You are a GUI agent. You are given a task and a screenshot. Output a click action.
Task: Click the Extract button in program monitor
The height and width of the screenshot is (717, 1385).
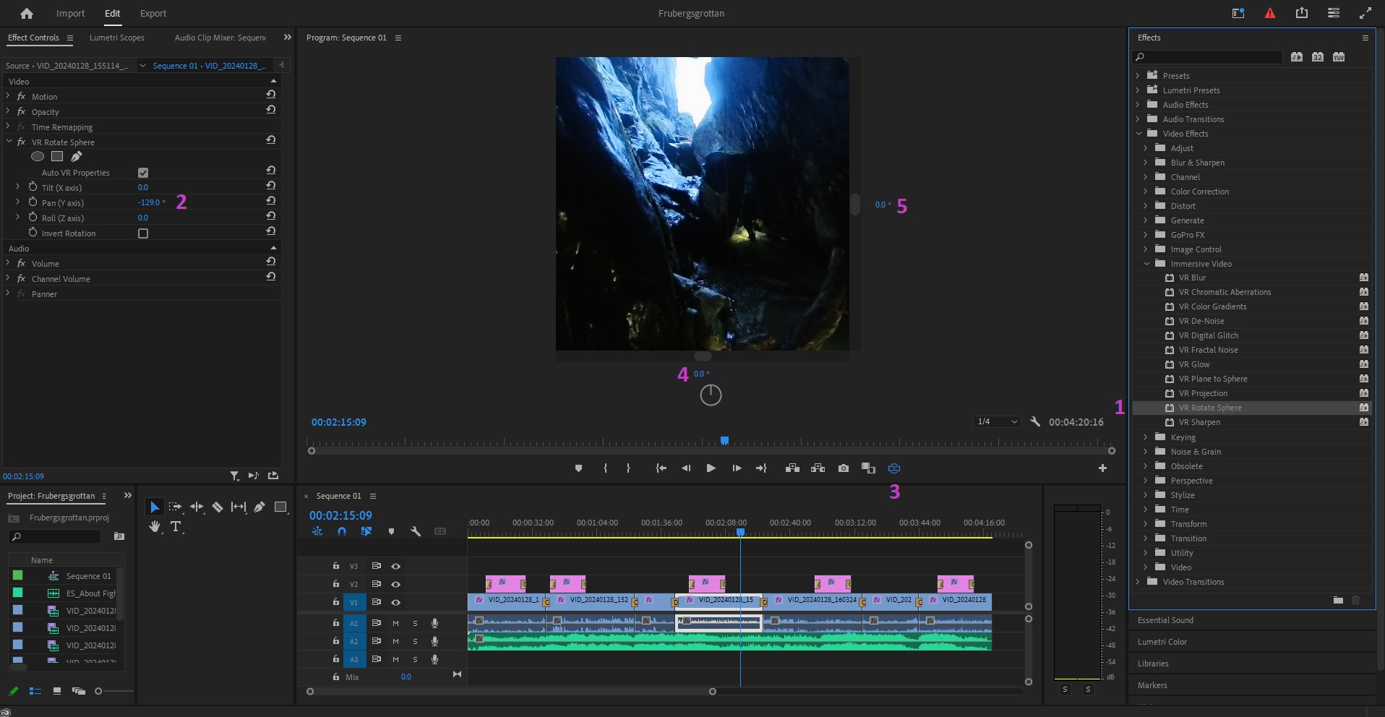pos(818,468)
